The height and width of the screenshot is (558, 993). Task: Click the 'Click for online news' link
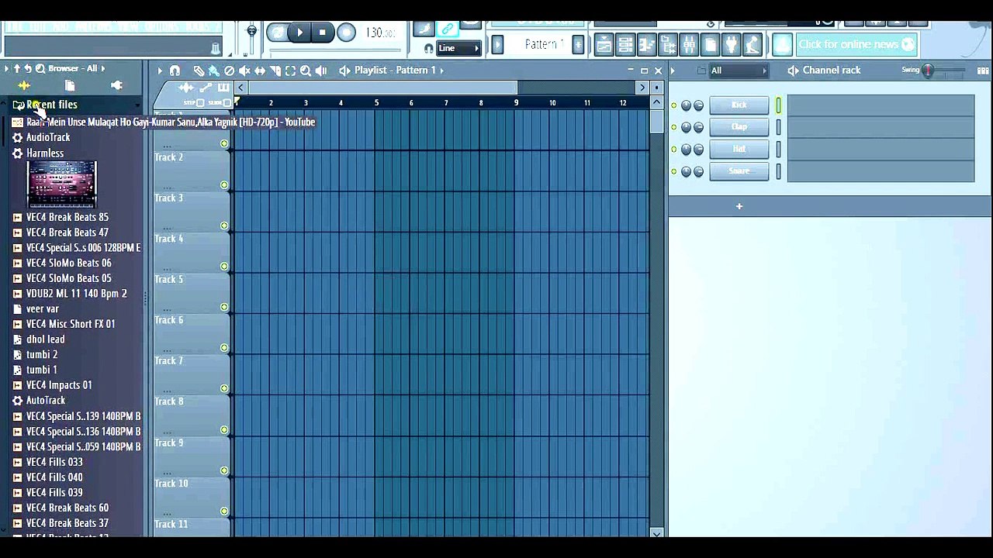tap(856, 44)
